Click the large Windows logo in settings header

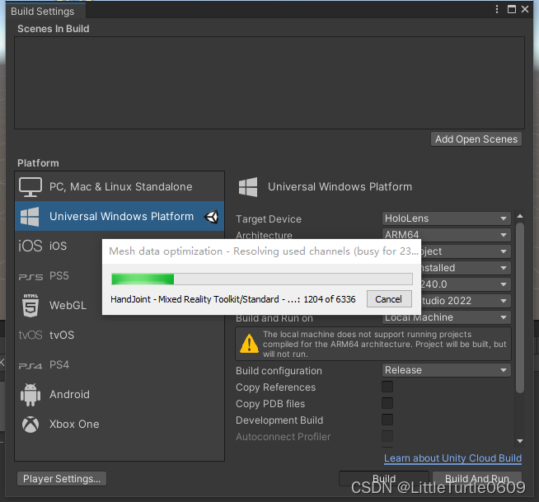pyautogui.click(x=248, y=186)
